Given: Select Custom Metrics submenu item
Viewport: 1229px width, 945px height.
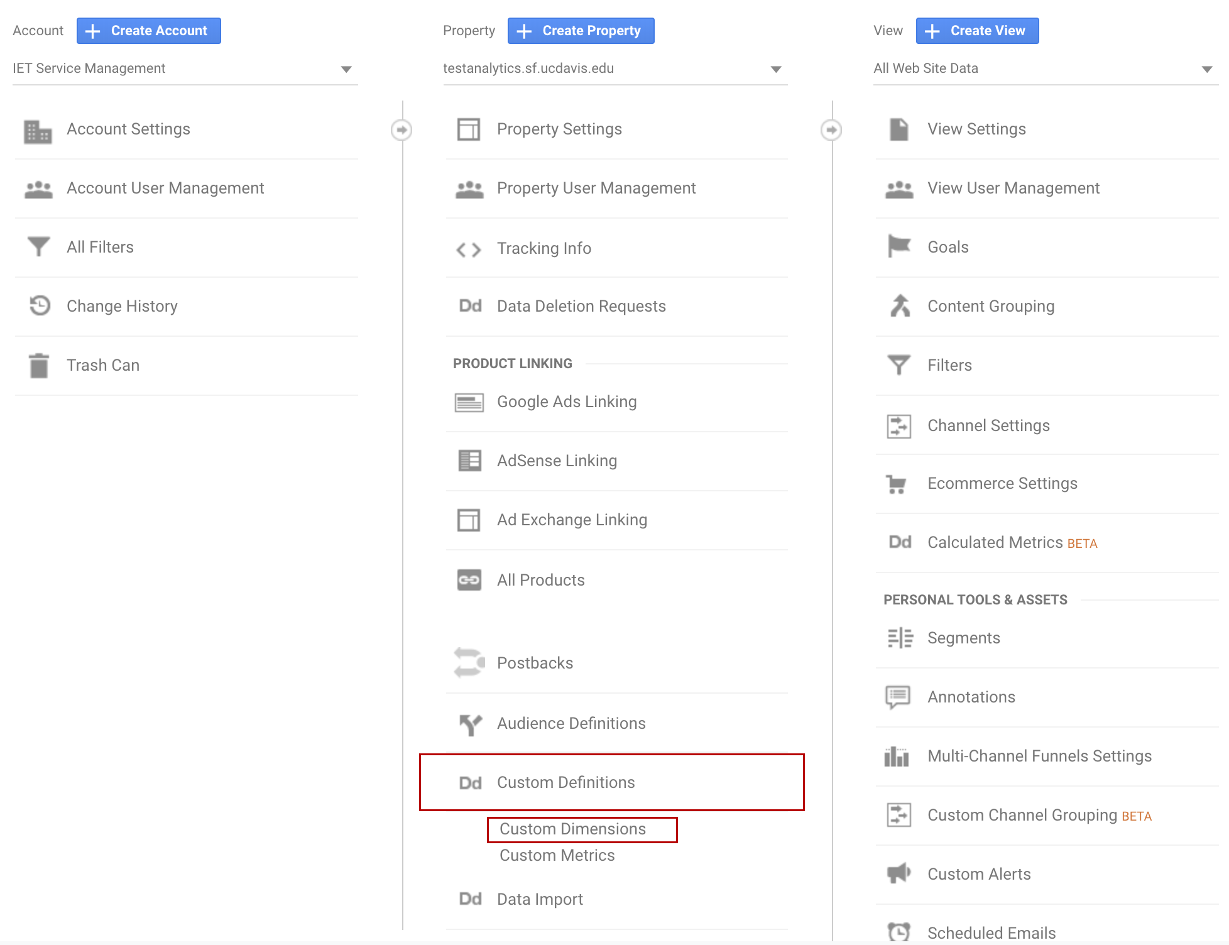Looking at the screenshot, I should [x=557, y=856].
